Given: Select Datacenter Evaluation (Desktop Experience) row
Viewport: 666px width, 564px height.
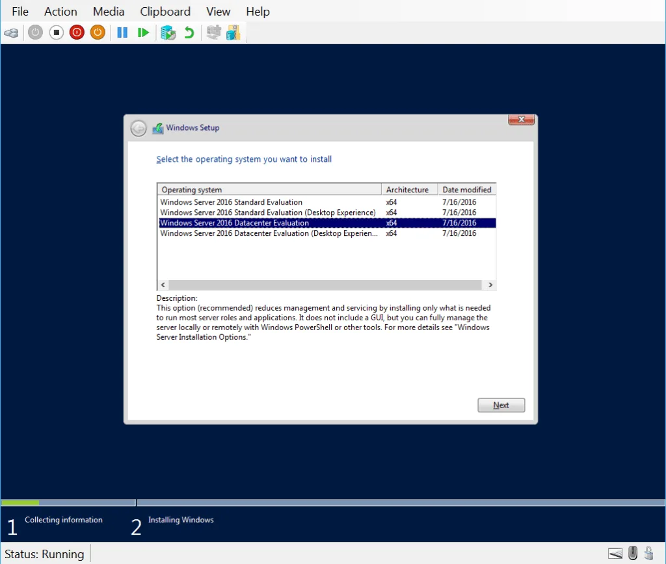Looking at the screenshot, I should coord(327,233).
